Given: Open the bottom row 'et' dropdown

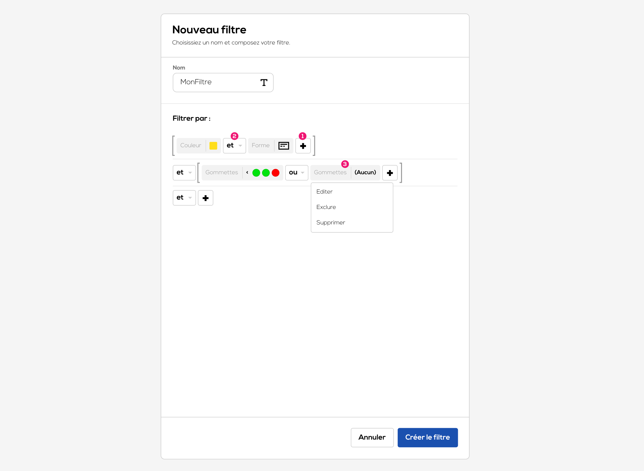Looking at the screenshot, I should [184, 198].
